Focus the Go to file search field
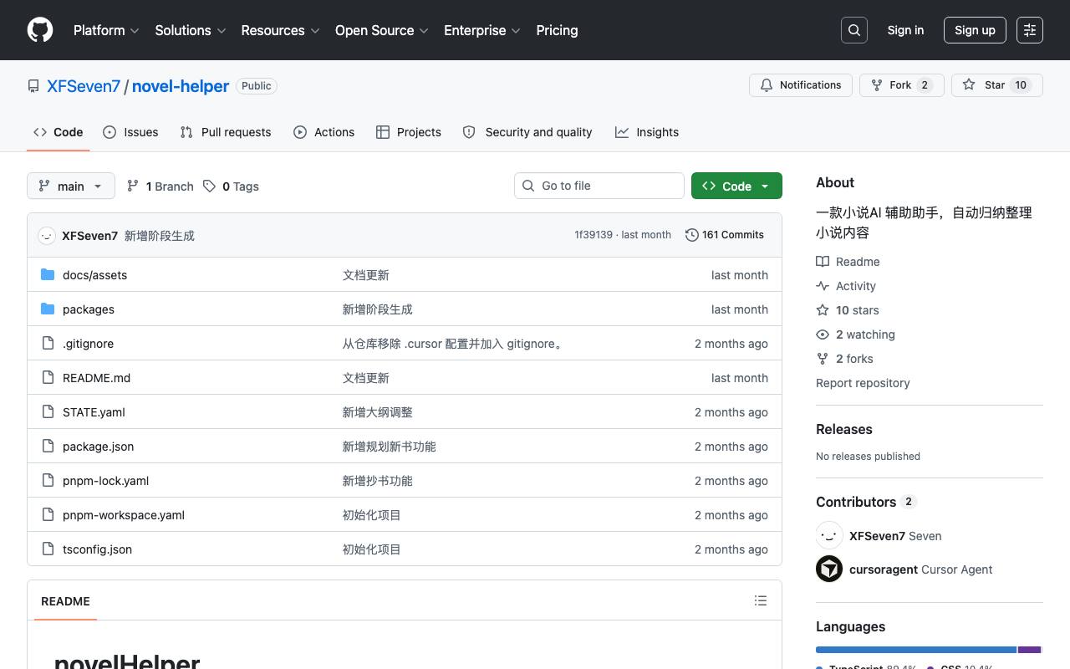Image resolution: width=1070 pixels, height=669 pixels. pyautogui.click(x=599, y=186)
